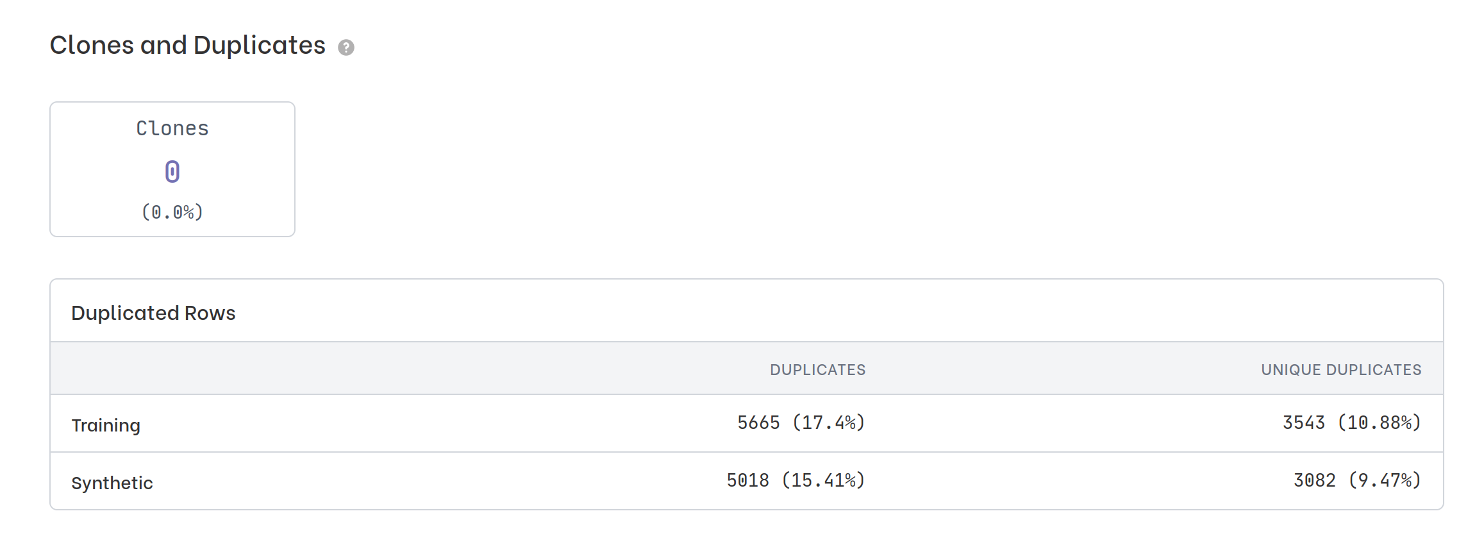
Task: Click the DUPLICATES column header
Action: point(817,370)
